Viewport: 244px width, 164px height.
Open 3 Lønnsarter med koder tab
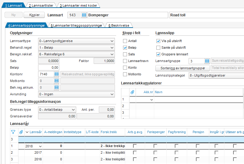[78, 5]
